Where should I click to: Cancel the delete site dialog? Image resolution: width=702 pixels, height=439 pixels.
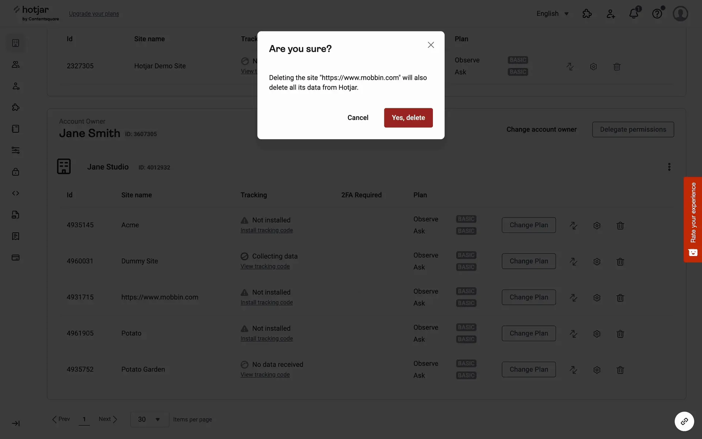pyautogui.click(x=358, y=118)
